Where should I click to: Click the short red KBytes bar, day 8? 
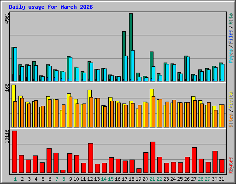tap(63, 171)
